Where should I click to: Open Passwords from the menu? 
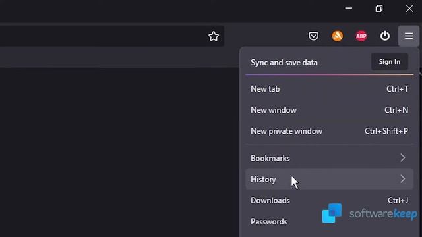[x=330, y=222]
